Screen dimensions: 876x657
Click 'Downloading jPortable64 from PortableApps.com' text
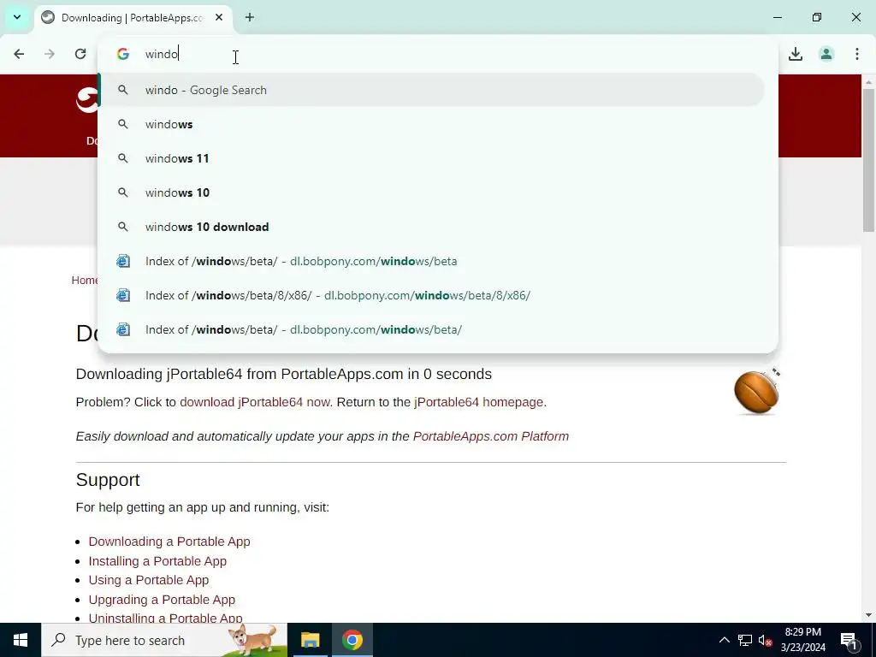tap(240, 374)
